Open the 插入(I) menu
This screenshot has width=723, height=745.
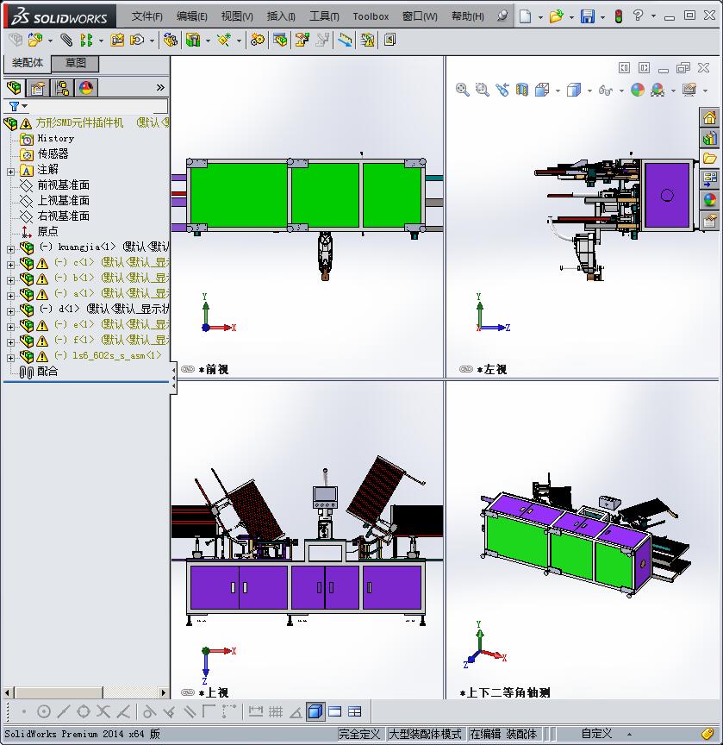pyautogui.click(x=281, y=16)
